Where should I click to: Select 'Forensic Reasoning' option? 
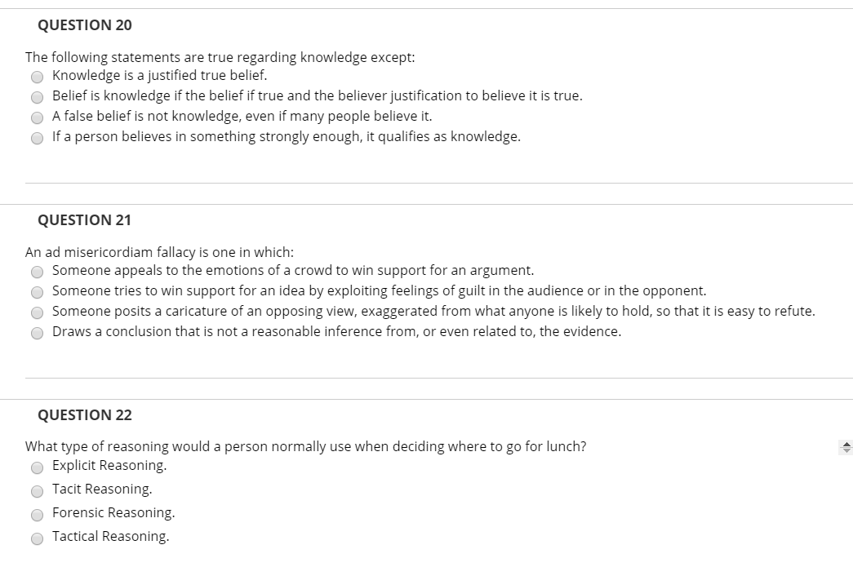37,514
